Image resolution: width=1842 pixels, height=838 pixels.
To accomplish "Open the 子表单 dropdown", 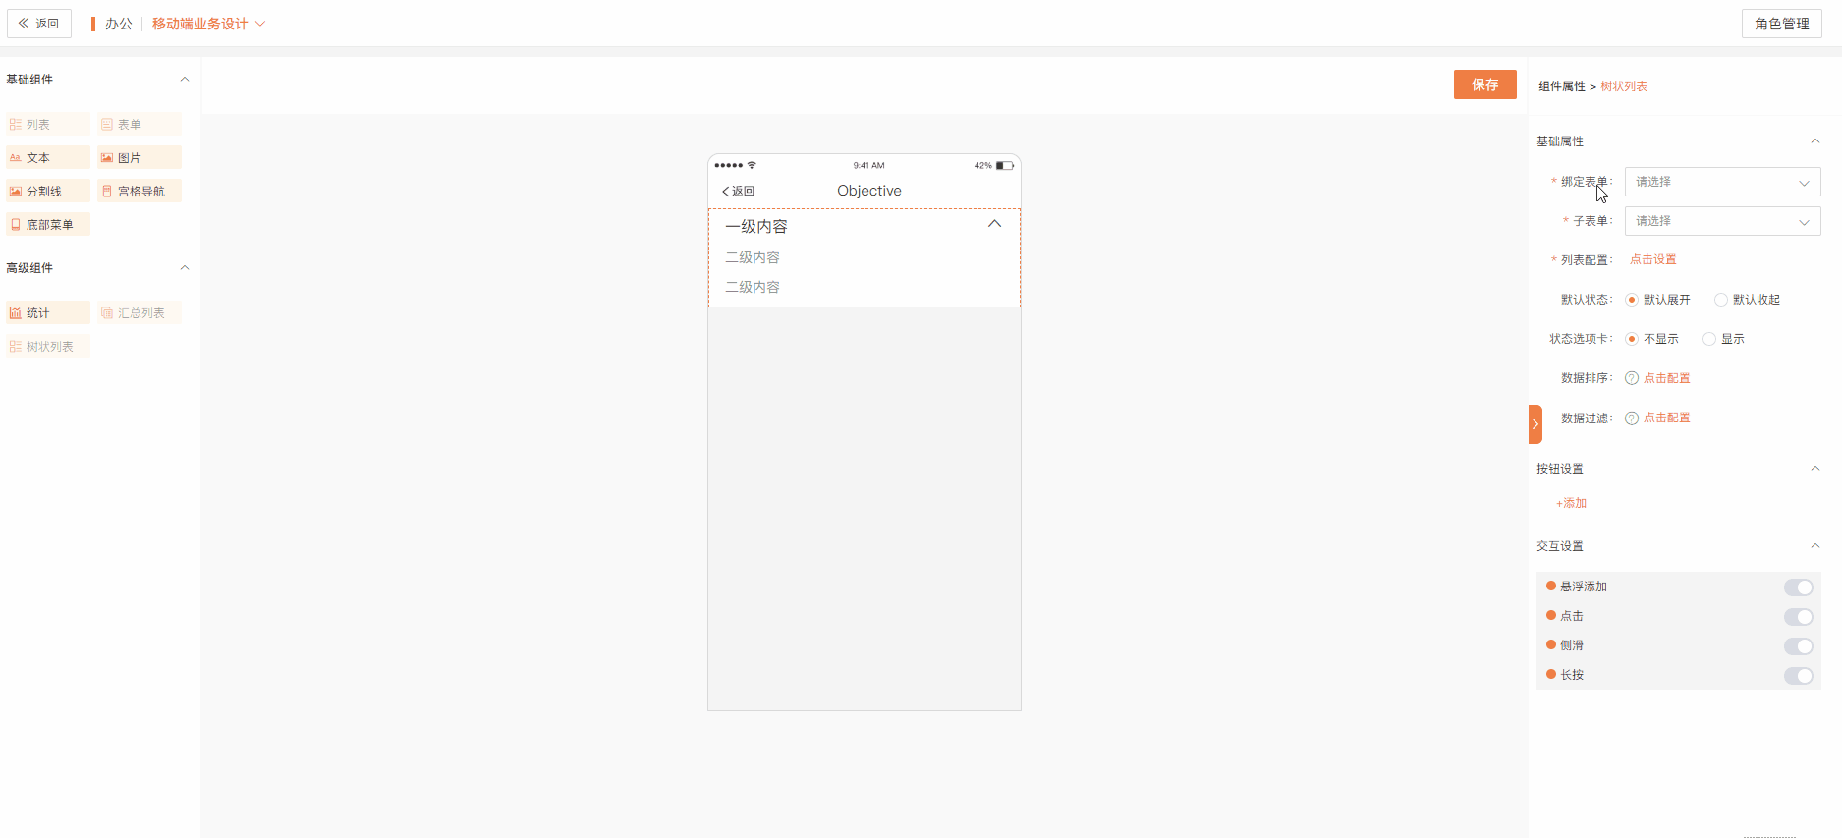I will (x=1722, y=221).
